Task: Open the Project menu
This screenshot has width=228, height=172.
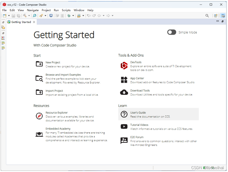Action: (x=46, y=10)
